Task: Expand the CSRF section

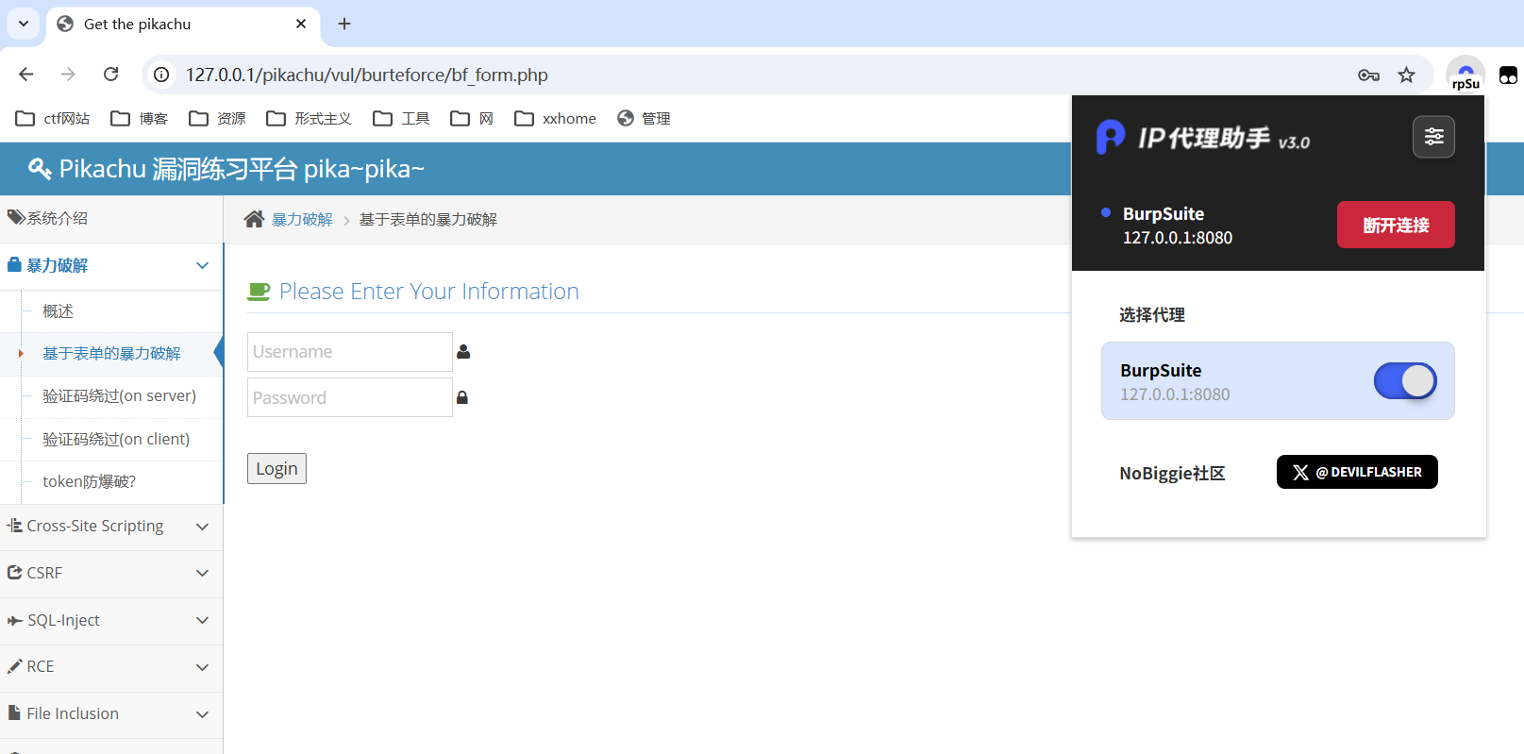Action: pos(111,573)
